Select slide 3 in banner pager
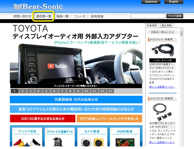This screenshot has width=194, height=149. click(x=31, y=91)
